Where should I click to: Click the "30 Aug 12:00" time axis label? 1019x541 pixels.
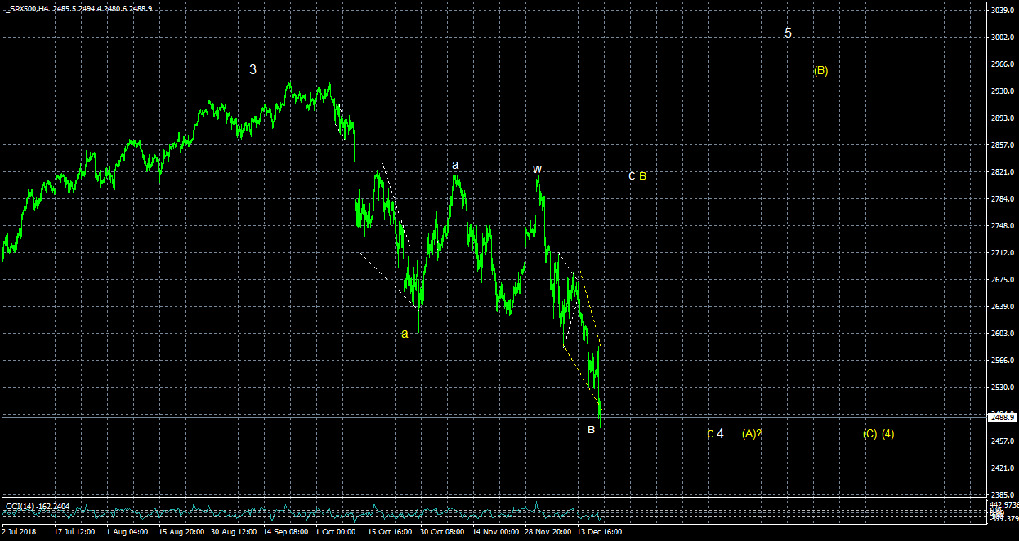click(x=233, y=532)
